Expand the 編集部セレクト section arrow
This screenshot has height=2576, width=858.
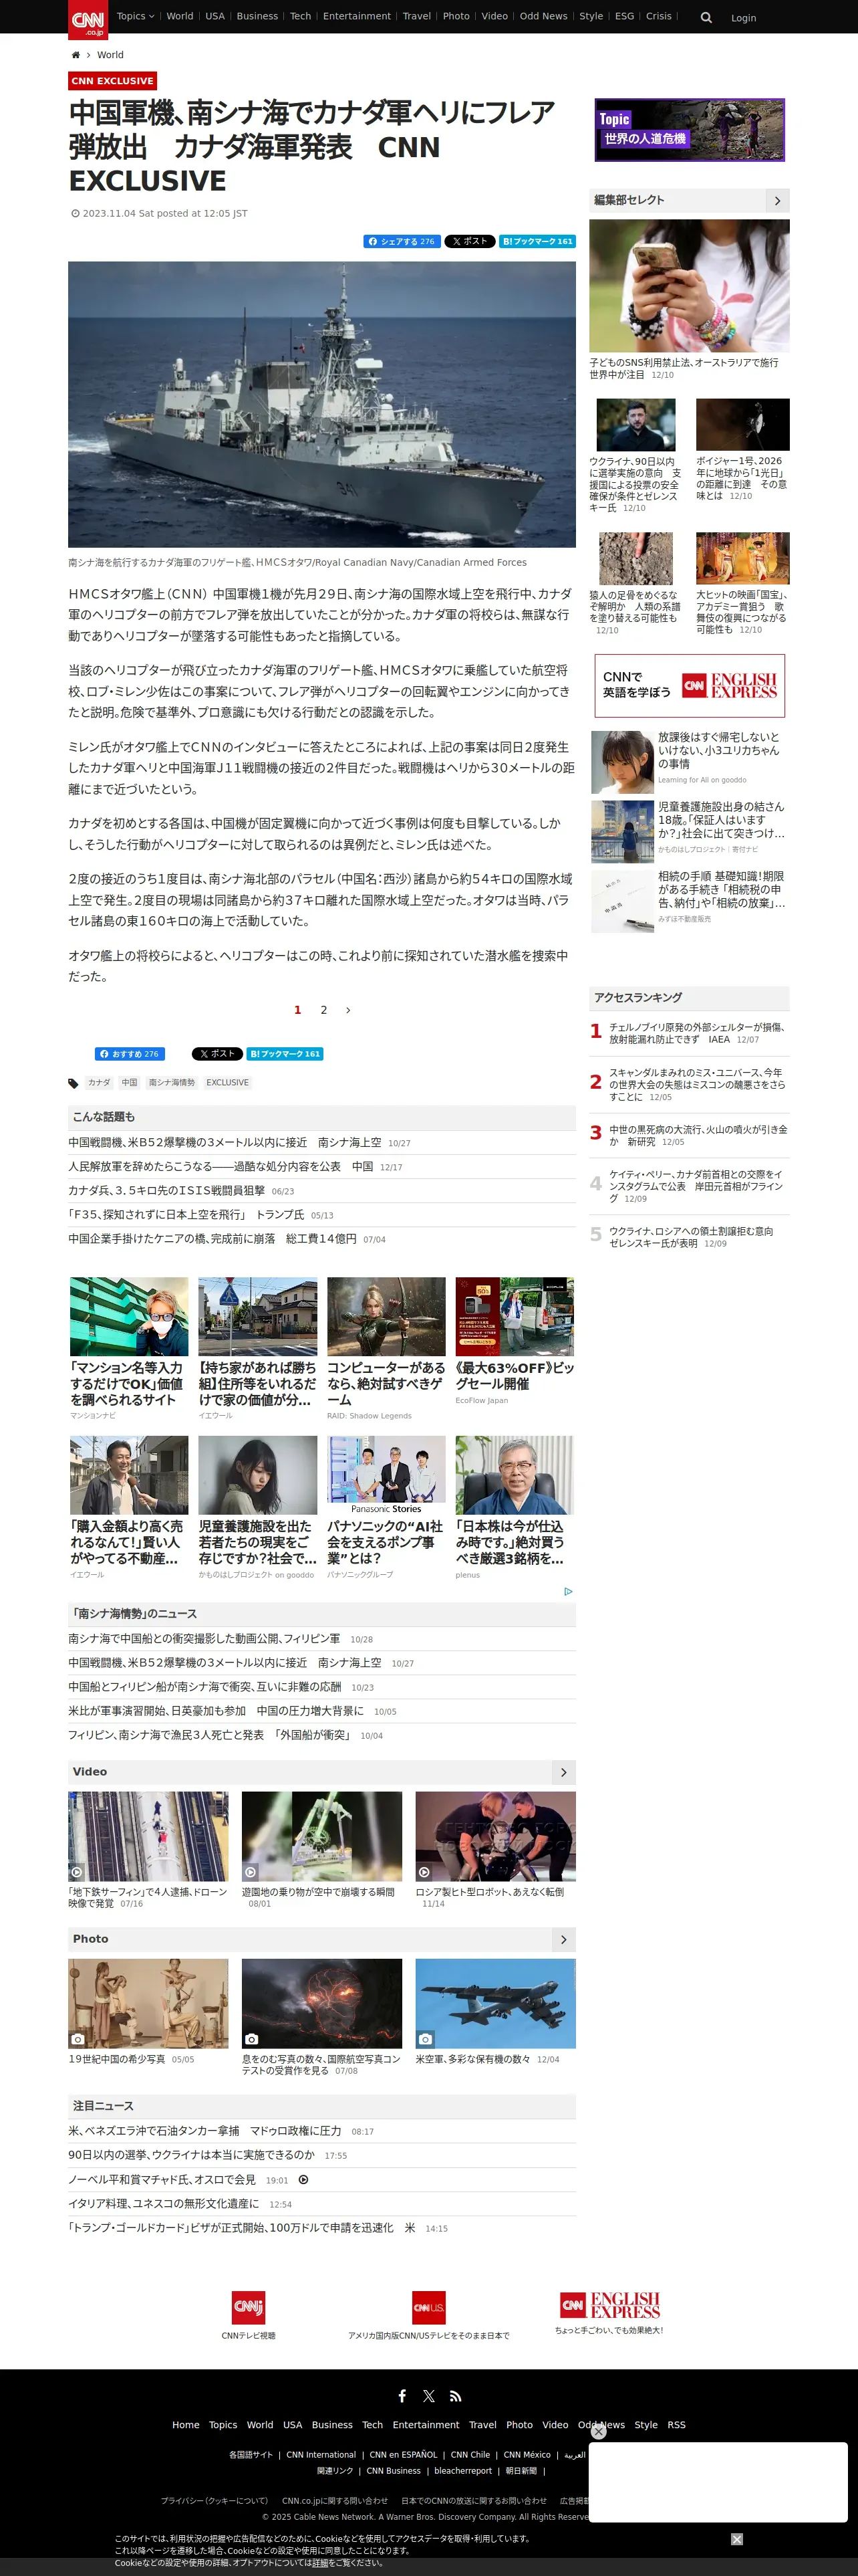777,201
